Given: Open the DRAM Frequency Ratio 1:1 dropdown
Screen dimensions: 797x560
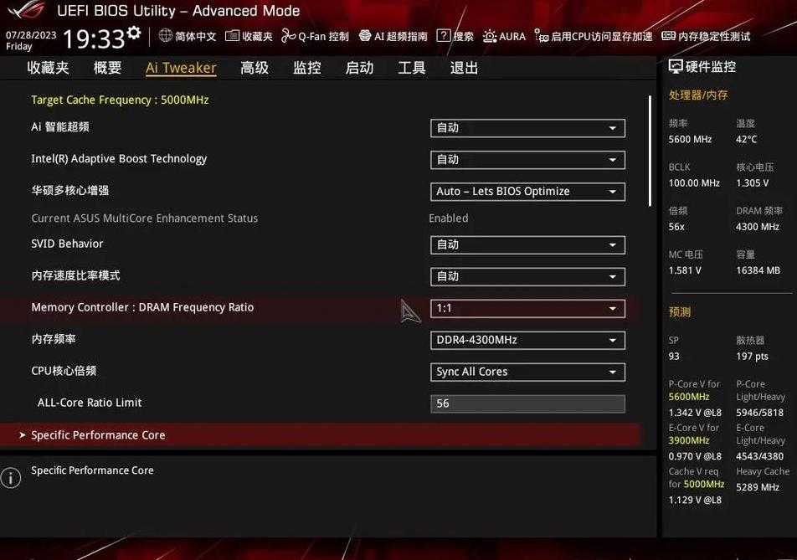Looking at the screenshot, I should (x=527, y=308).
